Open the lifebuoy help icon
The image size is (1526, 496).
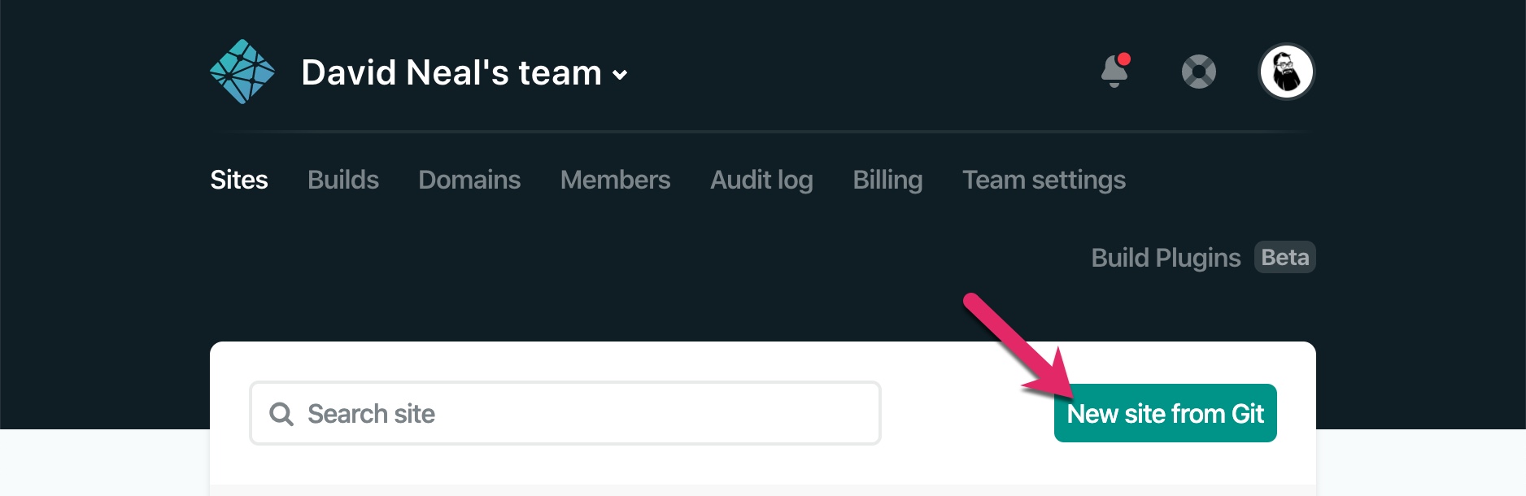1198,72
